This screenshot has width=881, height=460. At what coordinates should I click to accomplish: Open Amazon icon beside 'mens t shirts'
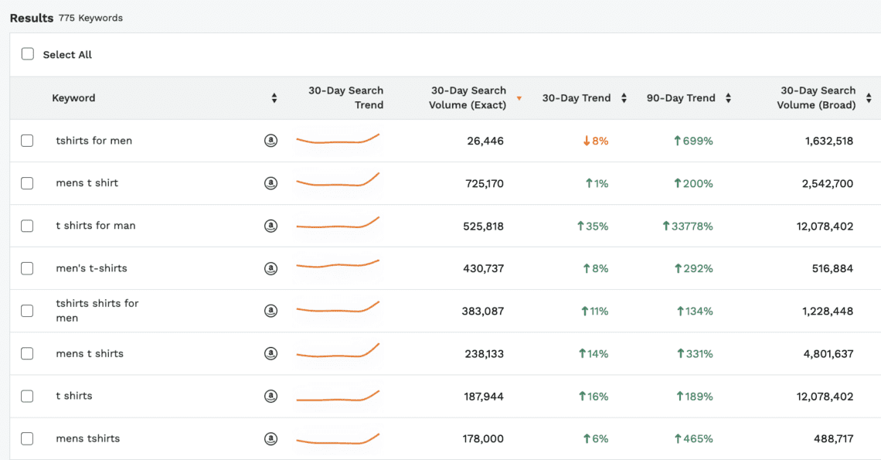tap(270, 353)
